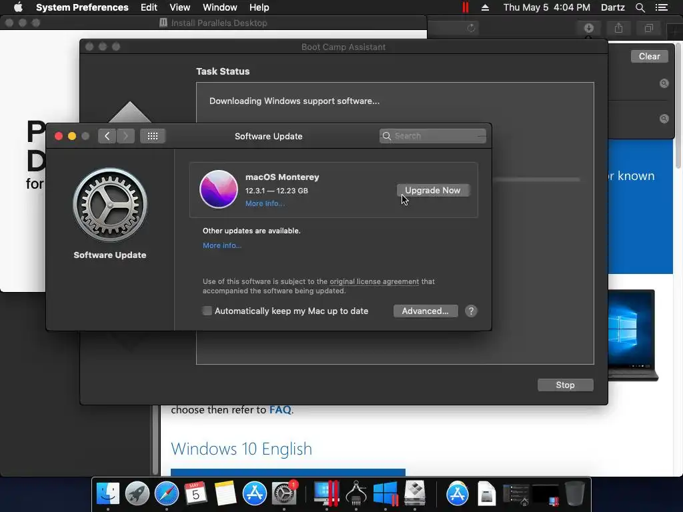The image size is (683, 512).
Task: Click the eject icon in menu bar
Action: tap(486, 7)
